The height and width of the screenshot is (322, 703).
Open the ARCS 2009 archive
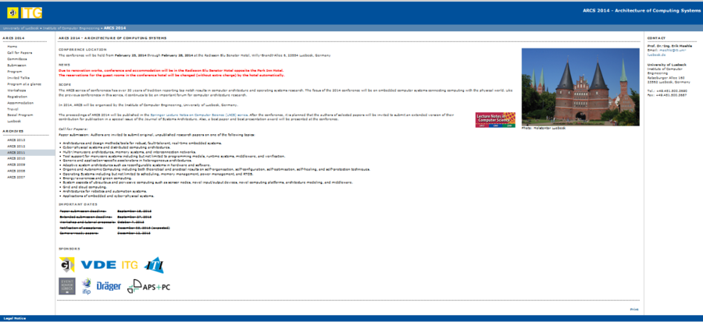[x=16, y=165]
